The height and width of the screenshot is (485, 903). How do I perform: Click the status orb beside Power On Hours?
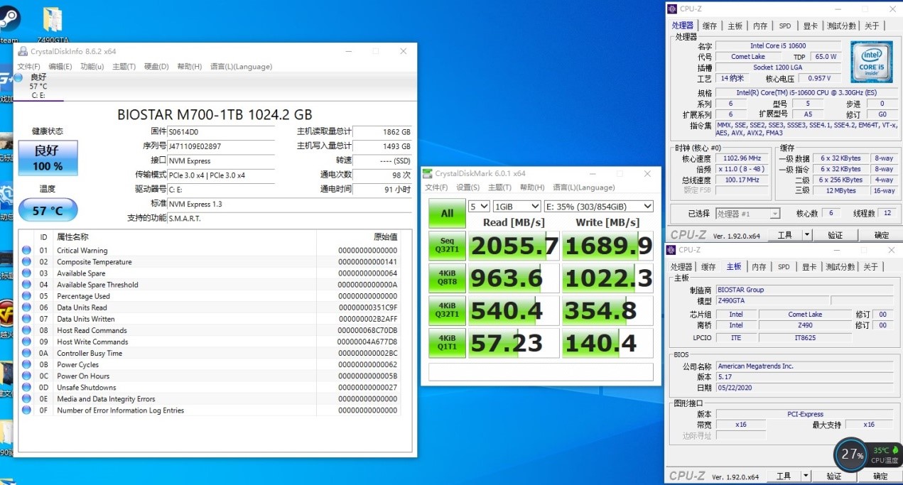pos(27,376)
